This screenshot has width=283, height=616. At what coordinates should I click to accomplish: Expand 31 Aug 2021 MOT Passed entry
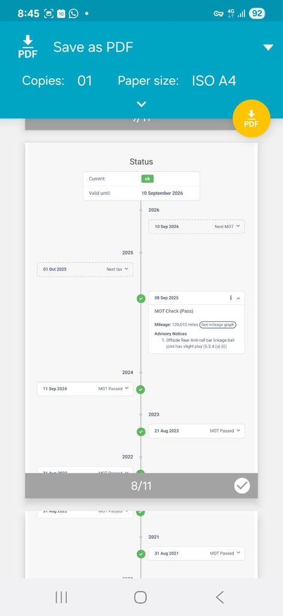(197, 553)
